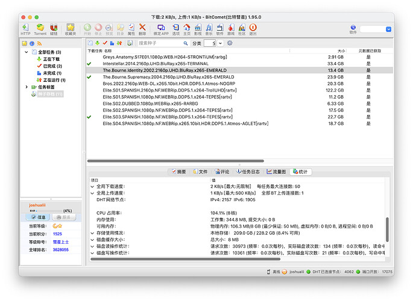Open 影视 movies toolbar icon

click(198, 29)
